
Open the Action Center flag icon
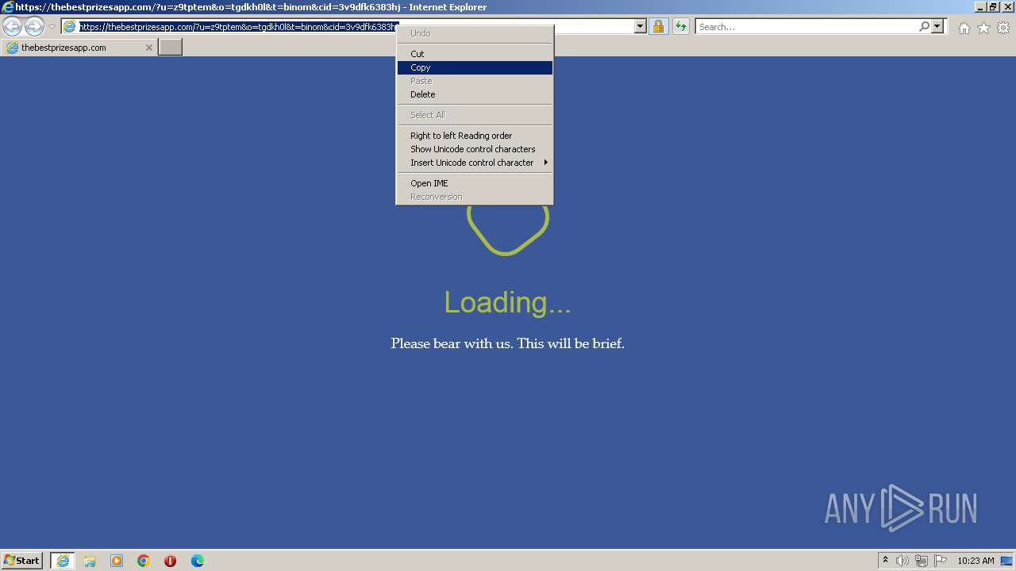[x=941, y=561]
